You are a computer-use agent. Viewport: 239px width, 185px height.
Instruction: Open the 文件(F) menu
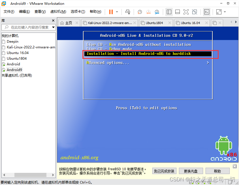coord(9,12)
